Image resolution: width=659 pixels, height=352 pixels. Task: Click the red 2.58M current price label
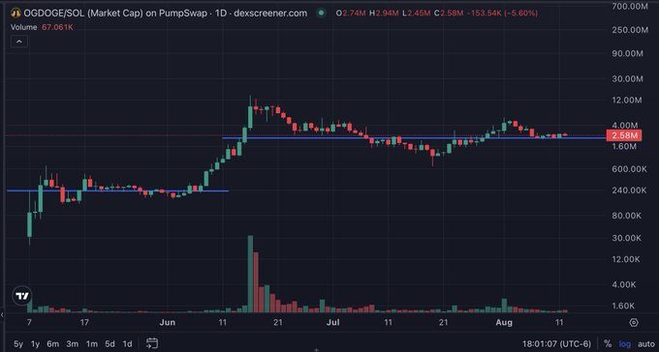pyautogui.click(x=623, y=135)
